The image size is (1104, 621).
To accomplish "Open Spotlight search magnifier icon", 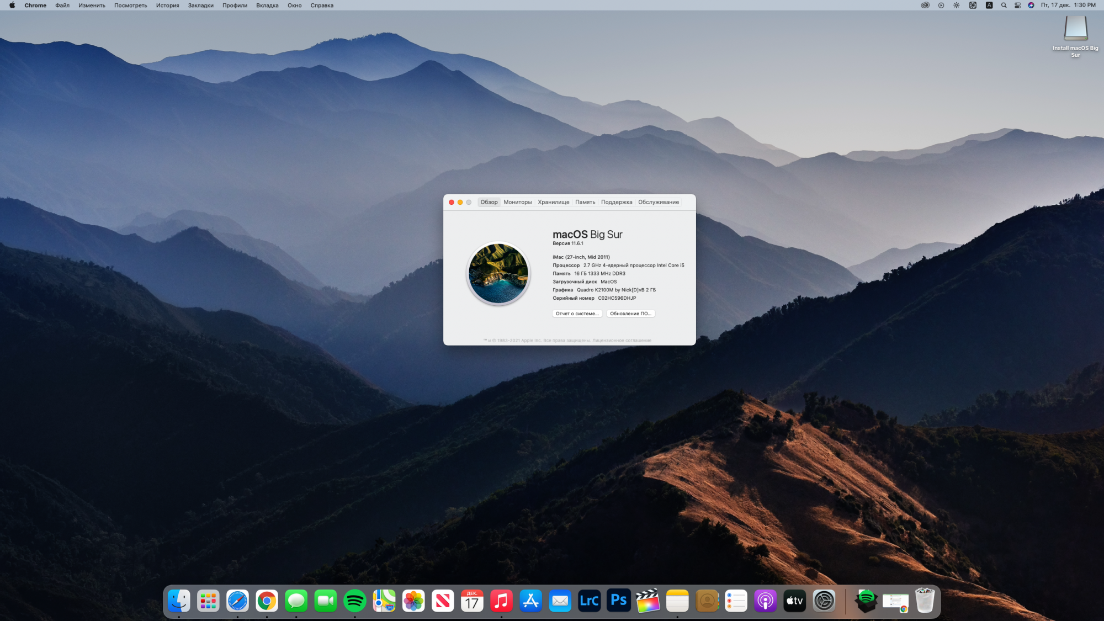I will click(1004, 6).
